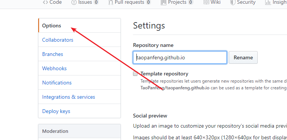Viewport: 287px width, 140px height.
Task: Open Deploy keys settings
Action: coord(79,111)
